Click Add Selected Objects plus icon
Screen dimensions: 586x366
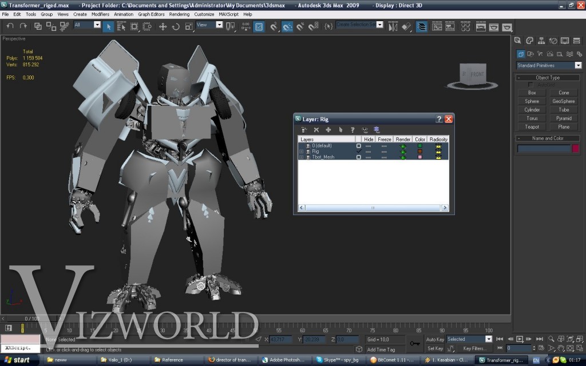pos(328,130)
